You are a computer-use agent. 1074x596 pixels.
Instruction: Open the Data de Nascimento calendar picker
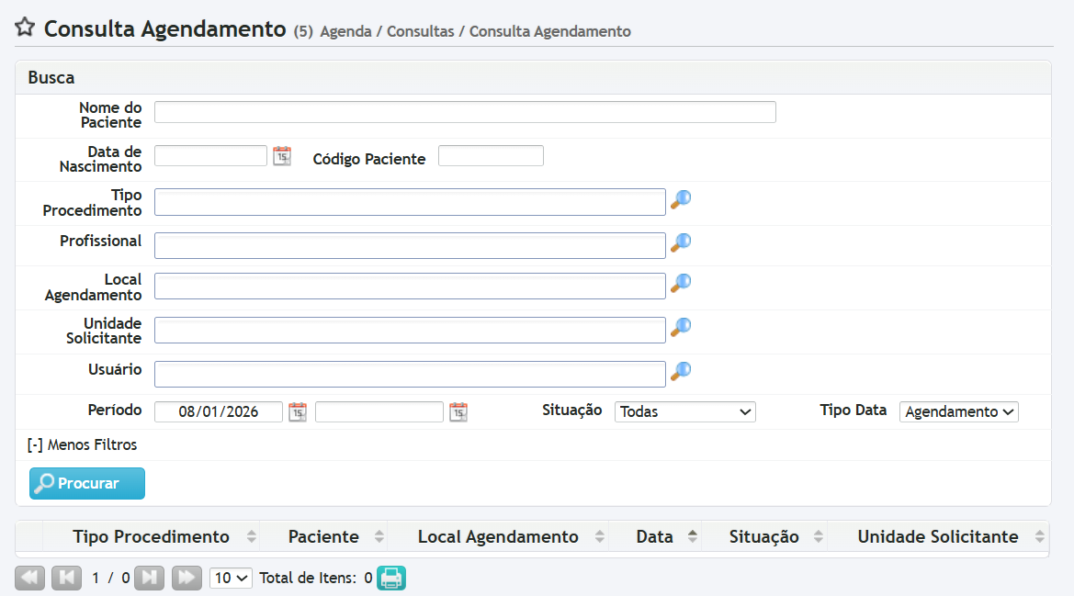pos(282,156)
